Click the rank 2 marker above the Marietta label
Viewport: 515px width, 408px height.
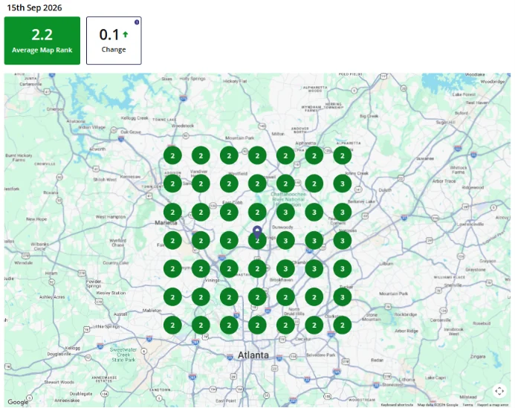[x=172, y=213]
